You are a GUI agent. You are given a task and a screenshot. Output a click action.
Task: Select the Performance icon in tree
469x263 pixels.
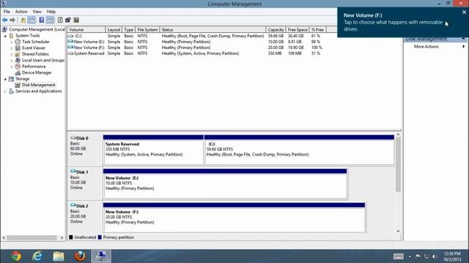(x=18, y=66)
